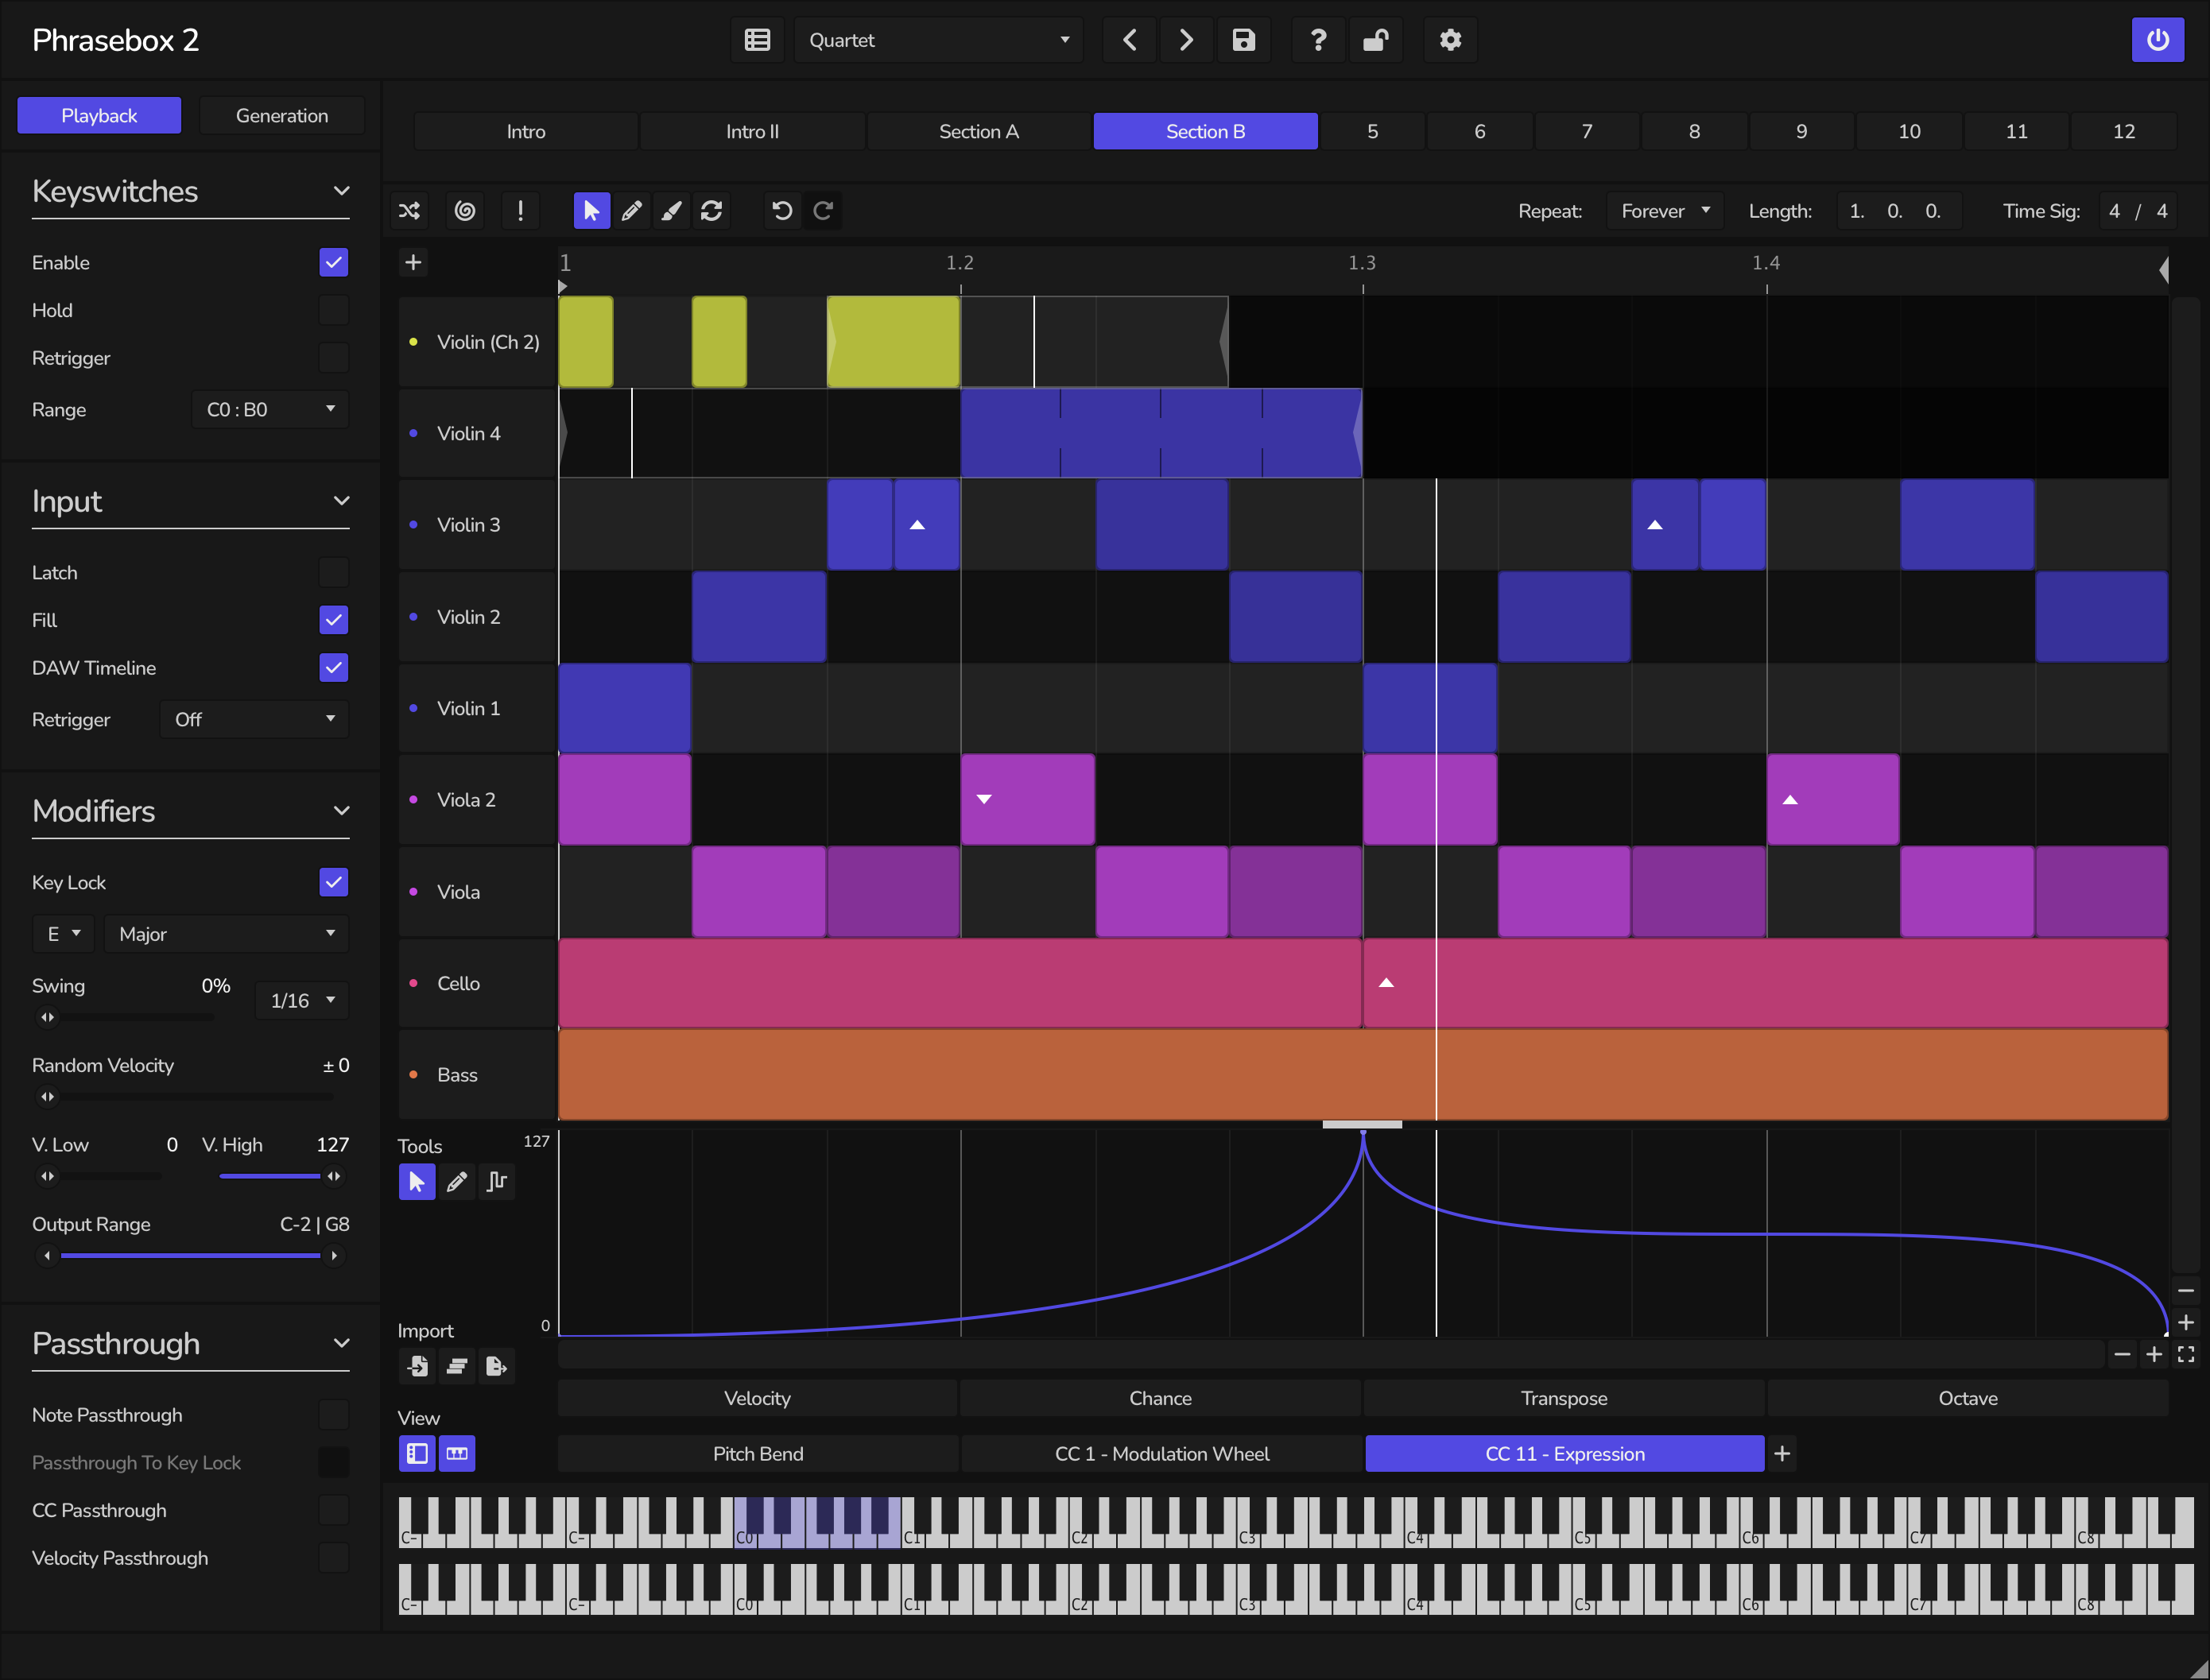
Task: Click the spiral icon in toolbar
Action: click(x=465, y=211)
